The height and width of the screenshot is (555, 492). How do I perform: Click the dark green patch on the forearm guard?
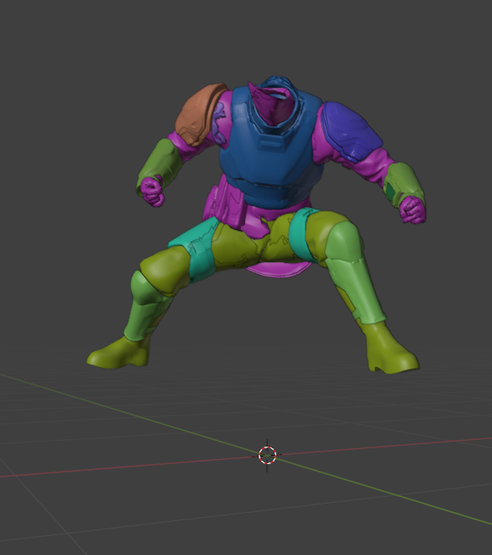391,192
